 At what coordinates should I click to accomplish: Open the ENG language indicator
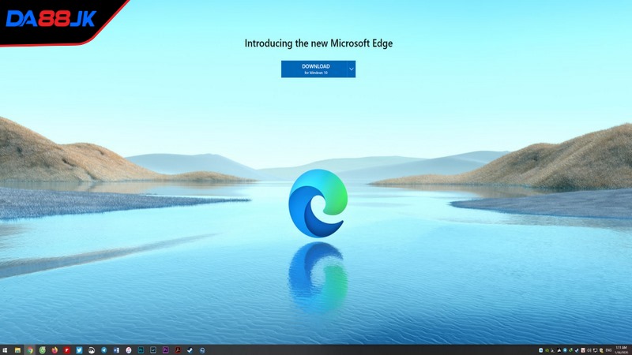point(608,350)
